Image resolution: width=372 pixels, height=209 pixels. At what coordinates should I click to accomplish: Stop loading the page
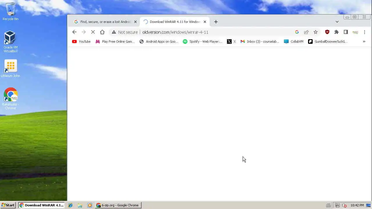pos(93,32)
